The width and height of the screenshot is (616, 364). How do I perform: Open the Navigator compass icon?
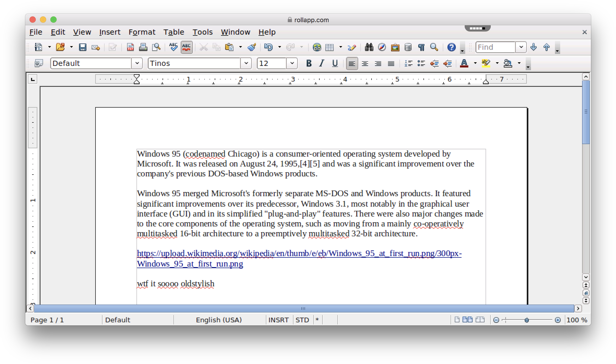tap(382, 47)
